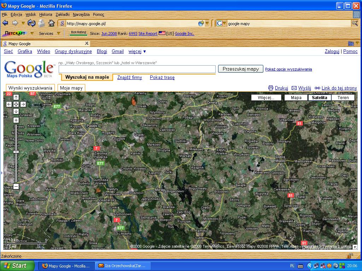Viewport: 362px width, 271px height.
Task: Pan the map right with the arrow
Action: pos(23,104)
